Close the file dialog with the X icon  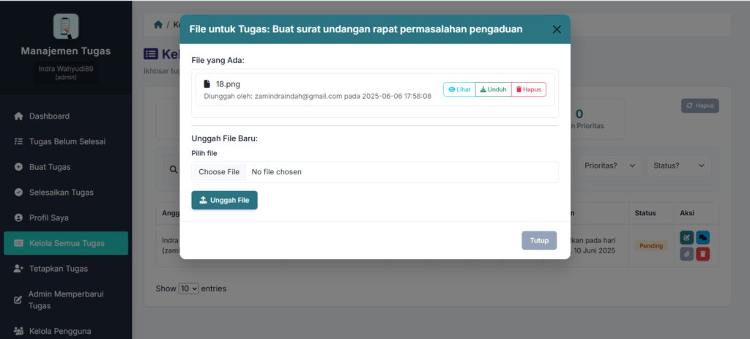556,29
